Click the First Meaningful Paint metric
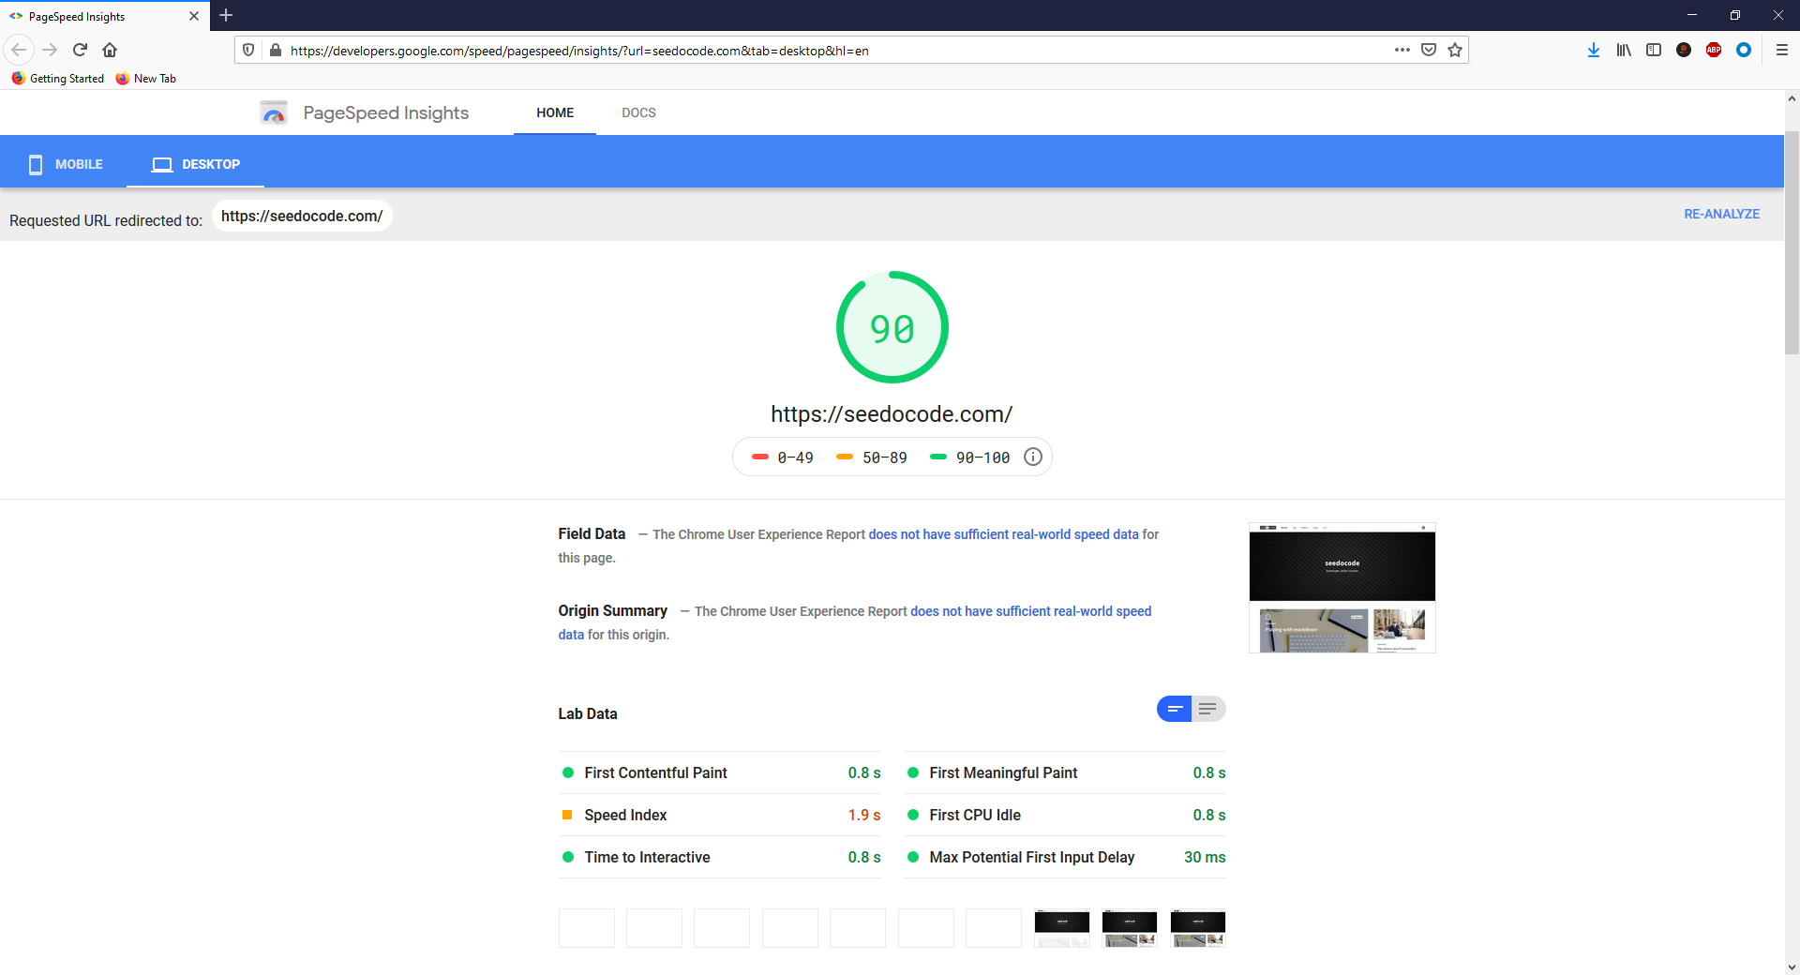Image resolution: width=1800 pixels, height=975 pixels. [1065, 772]
